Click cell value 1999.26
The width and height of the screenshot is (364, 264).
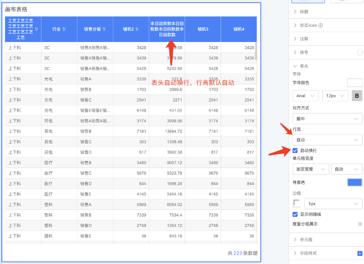[x=174, y=183]
